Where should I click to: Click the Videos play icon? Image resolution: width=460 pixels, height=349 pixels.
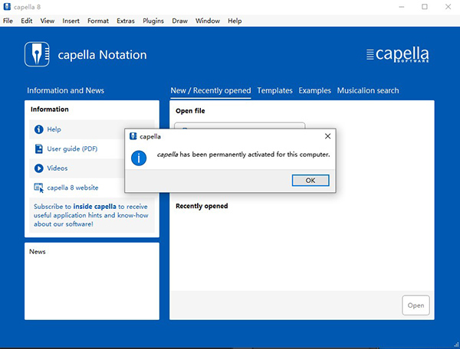(x=39, y=168)
